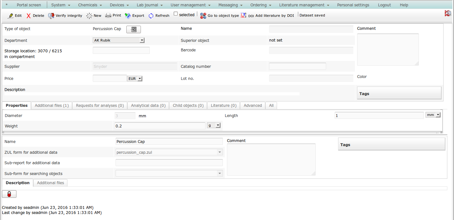Open the form button beside Percussion Cap
The width and height of the screenshot is (454, 220).
tap(134, 29)
